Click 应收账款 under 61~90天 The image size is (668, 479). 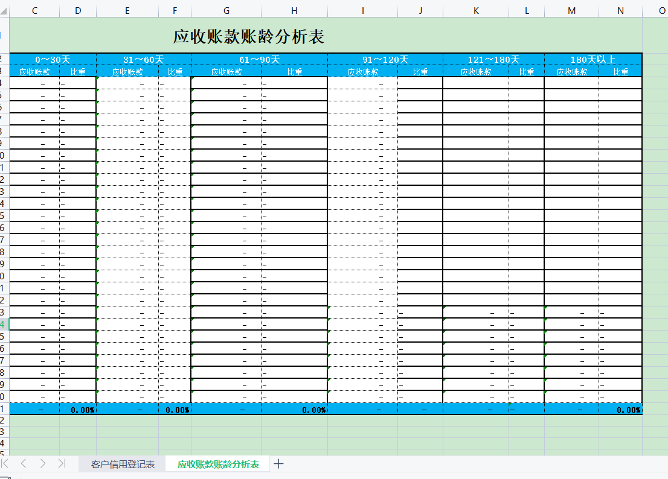[226, 71]
